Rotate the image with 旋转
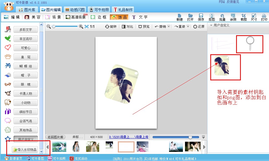 coord(111,27)
